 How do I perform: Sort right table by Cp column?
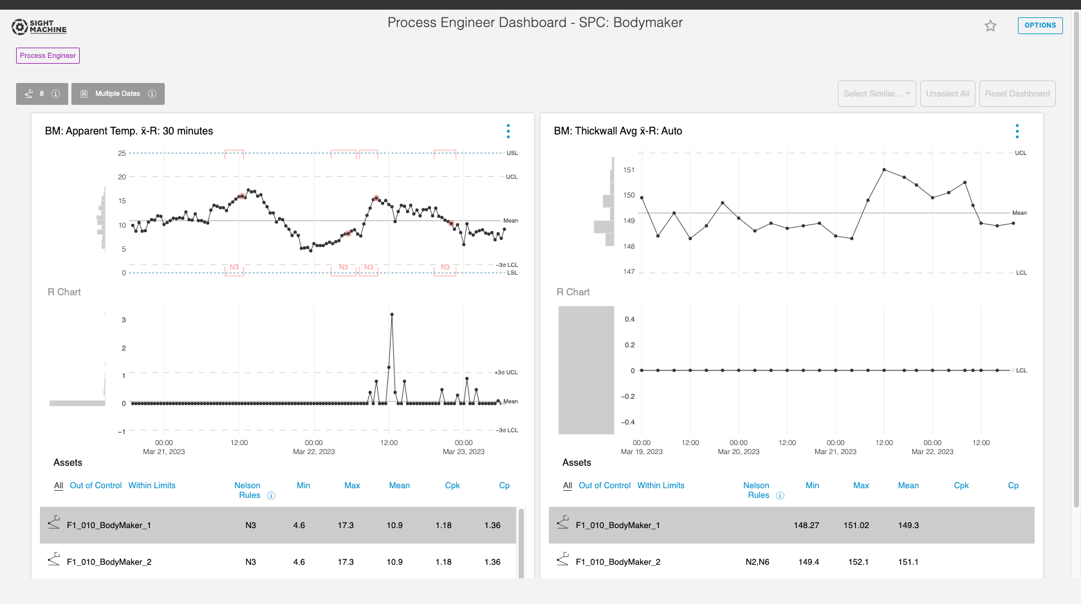[x=1013, y=486]
